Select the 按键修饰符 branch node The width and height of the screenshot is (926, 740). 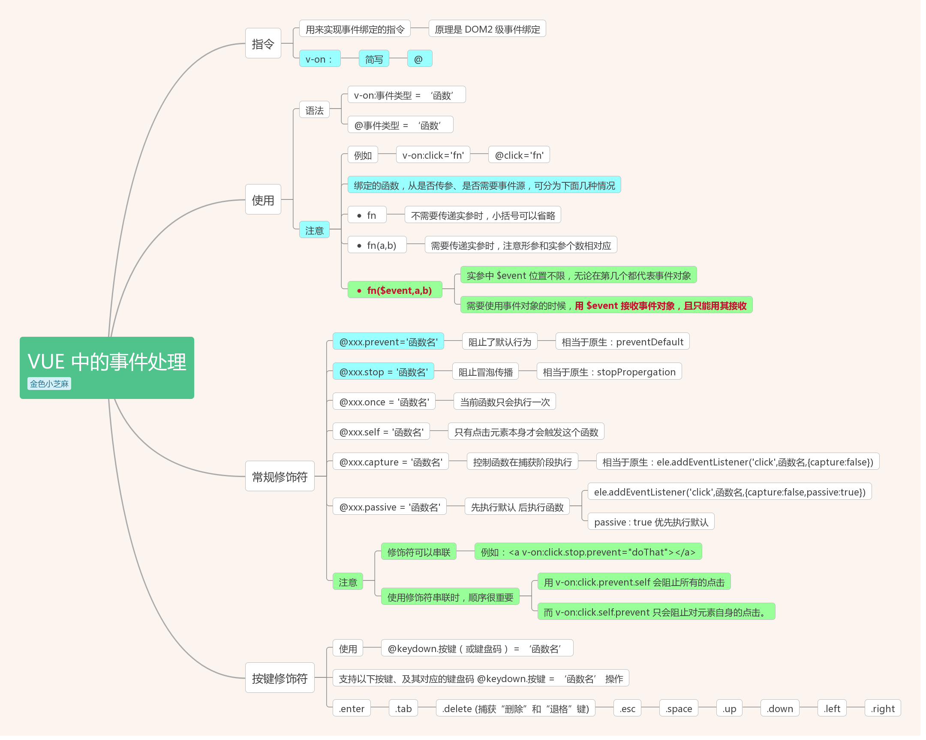click(x=280, y=678)
